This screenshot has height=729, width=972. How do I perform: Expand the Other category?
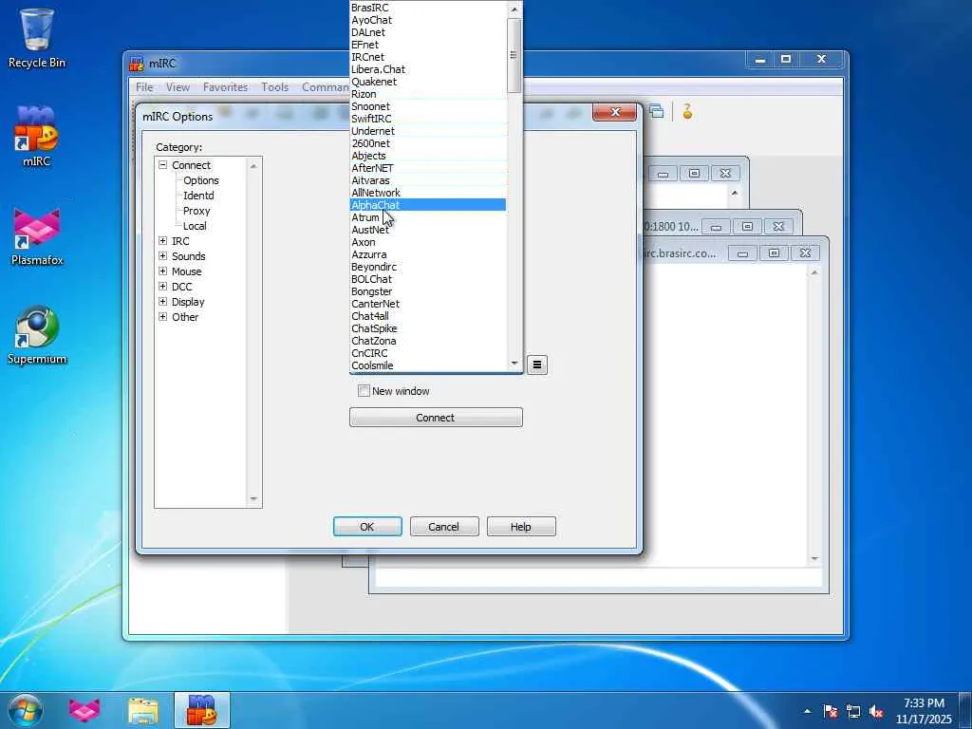click(x=163, y=317)
